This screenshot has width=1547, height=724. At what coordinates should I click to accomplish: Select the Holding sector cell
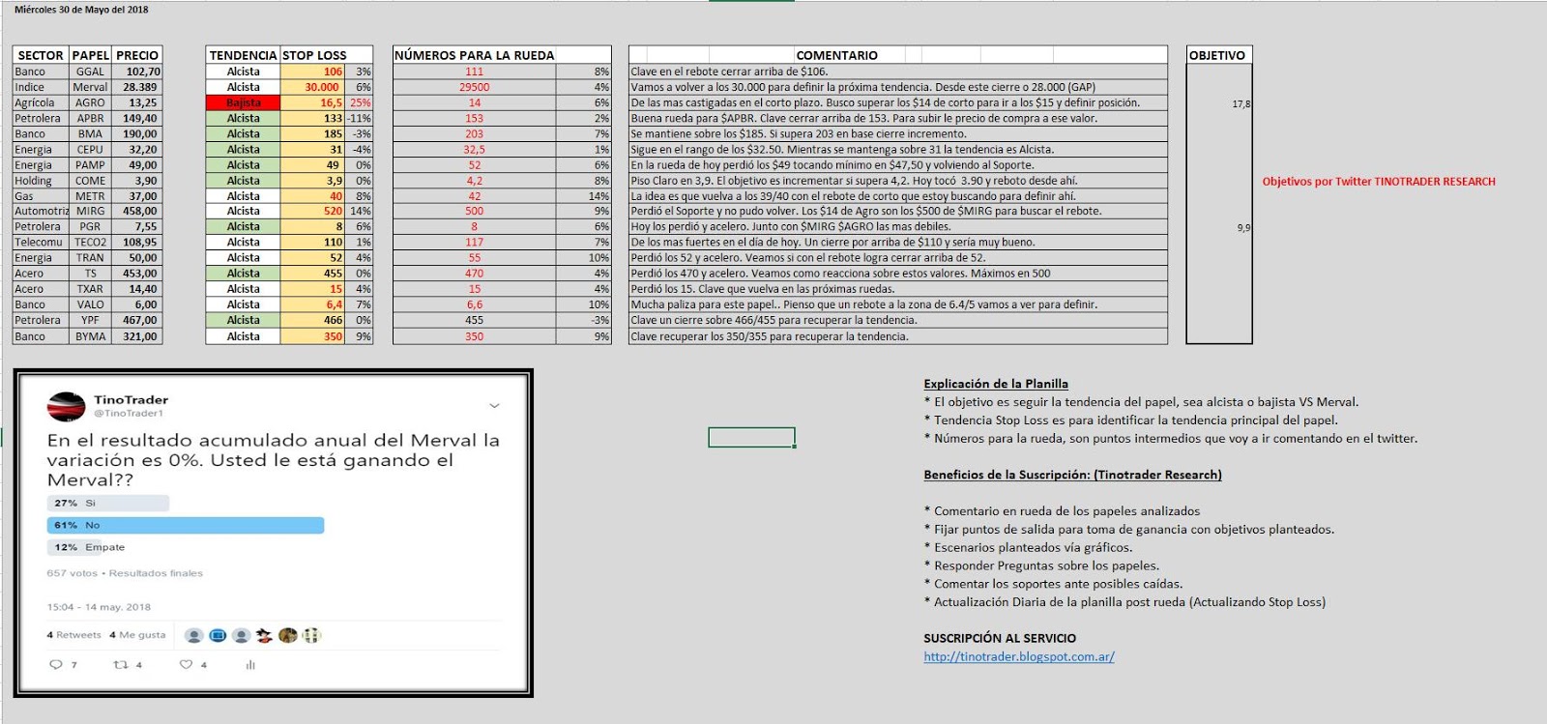point(41,180)
